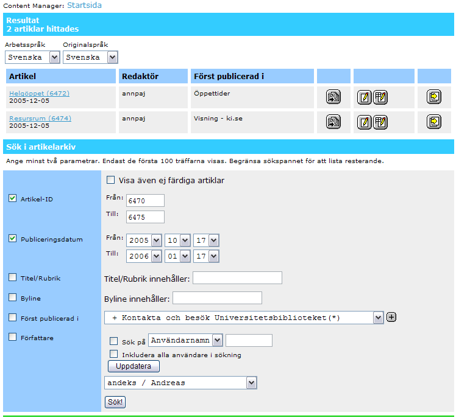The height and width of the screenshot is (418, 456).
Task: Uncheck the Publiceringsdatum checkbox
Action: (x=13, y=239)
